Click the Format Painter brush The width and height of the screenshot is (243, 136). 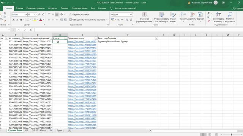tap(5, 20)
